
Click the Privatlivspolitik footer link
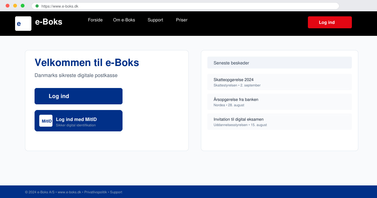(96, 192)
